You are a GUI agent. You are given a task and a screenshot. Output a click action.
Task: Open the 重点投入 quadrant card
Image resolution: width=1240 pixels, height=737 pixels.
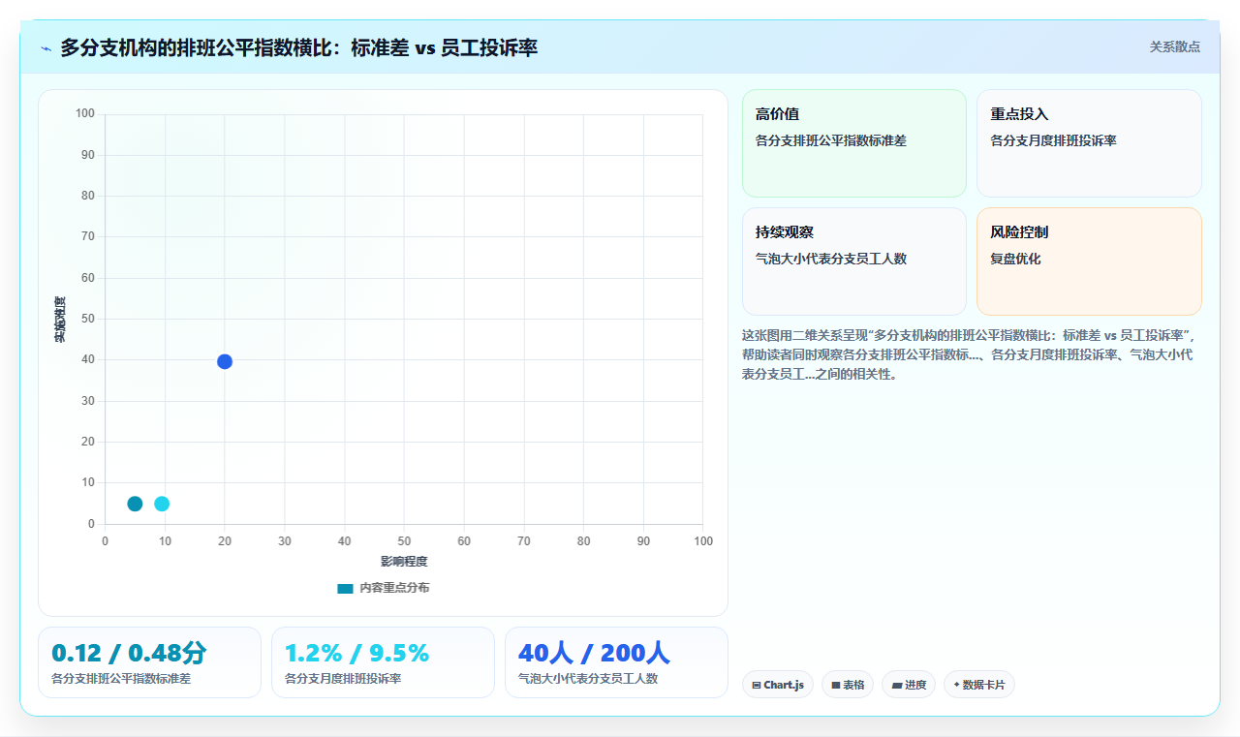[1089, 143]
